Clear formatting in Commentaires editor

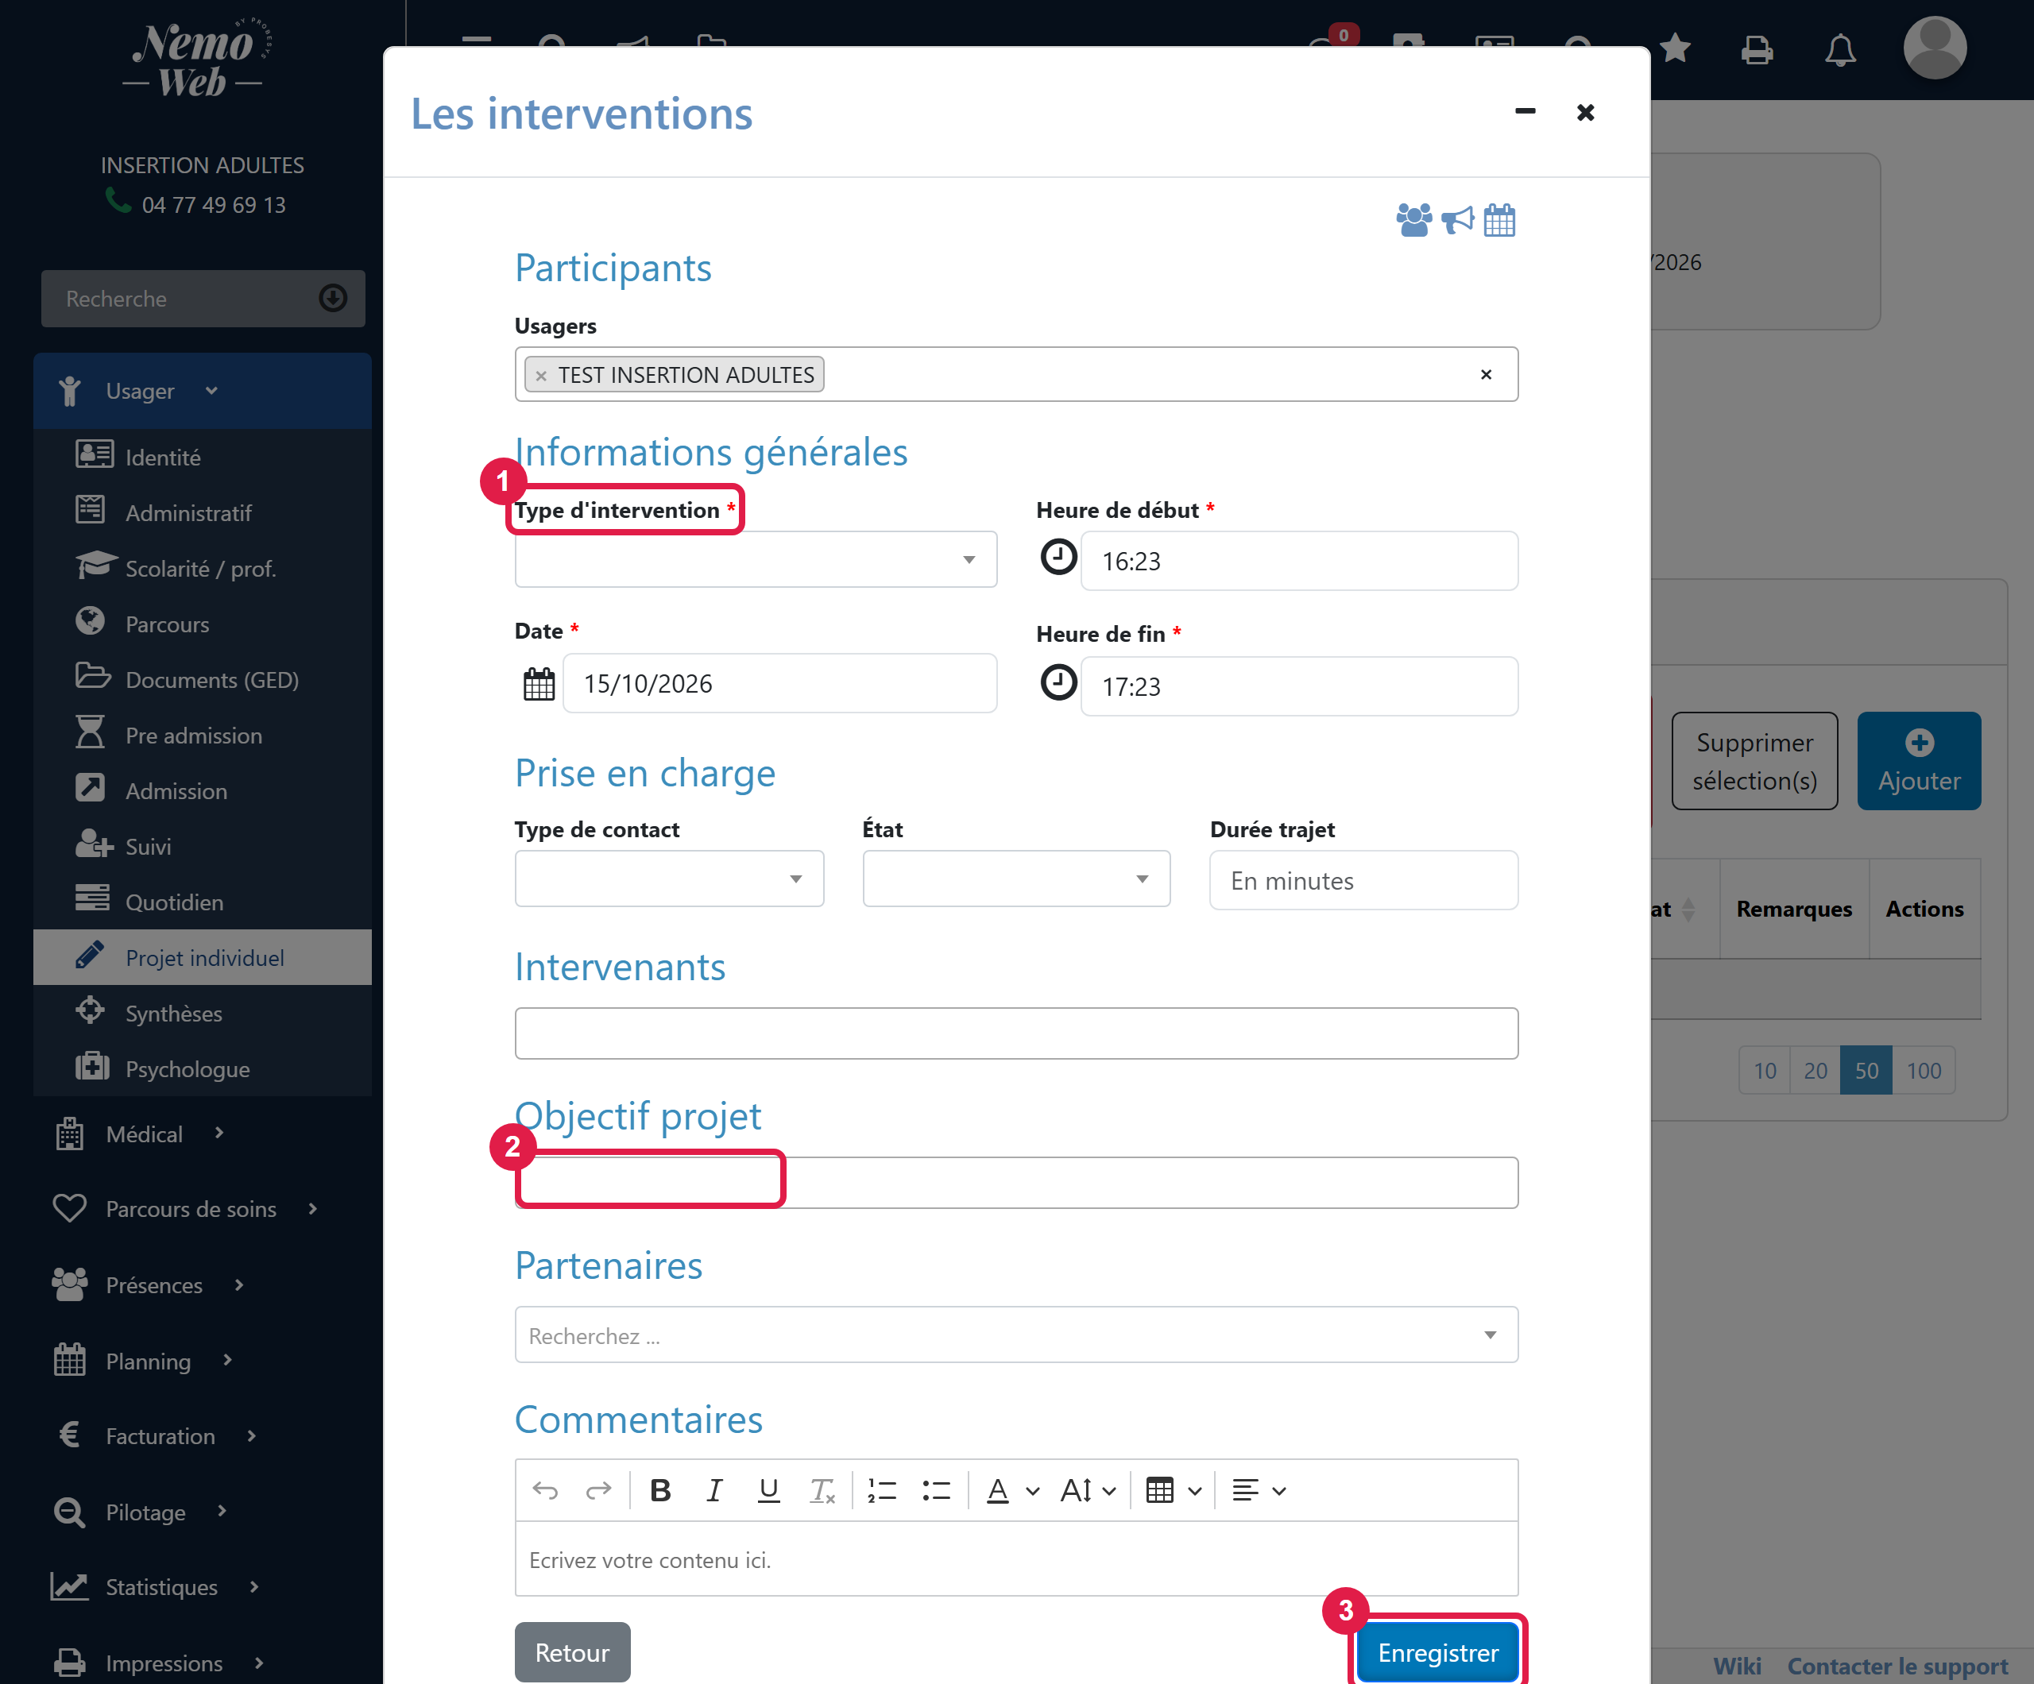[x=822, y=1490]
